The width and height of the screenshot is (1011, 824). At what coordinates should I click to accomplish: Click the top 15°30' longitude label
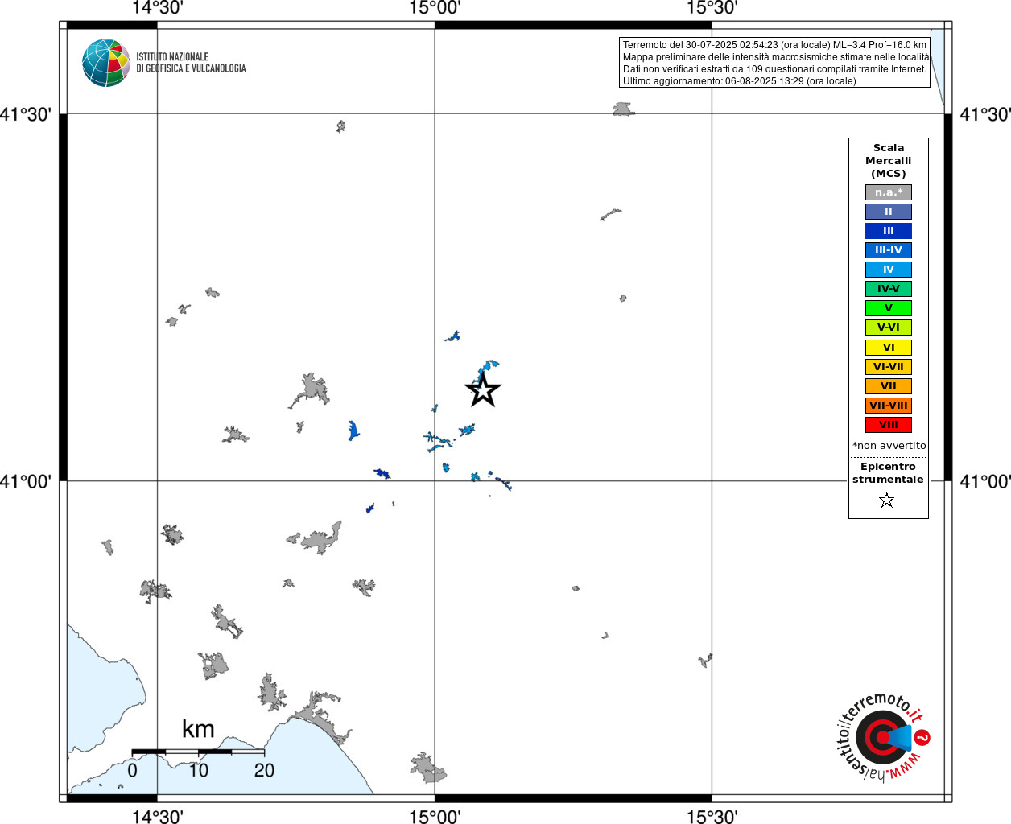tap(712, 8)
